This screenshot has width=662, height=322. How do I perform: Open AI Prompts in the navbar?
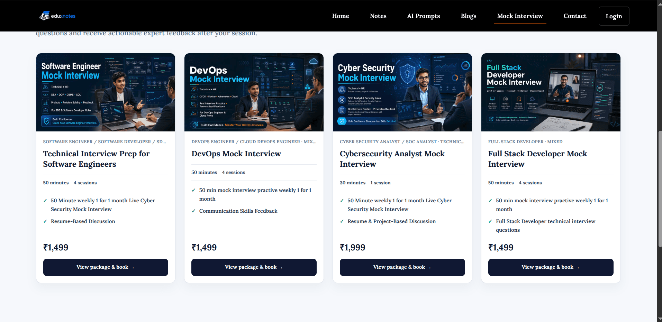pos(424,16)
